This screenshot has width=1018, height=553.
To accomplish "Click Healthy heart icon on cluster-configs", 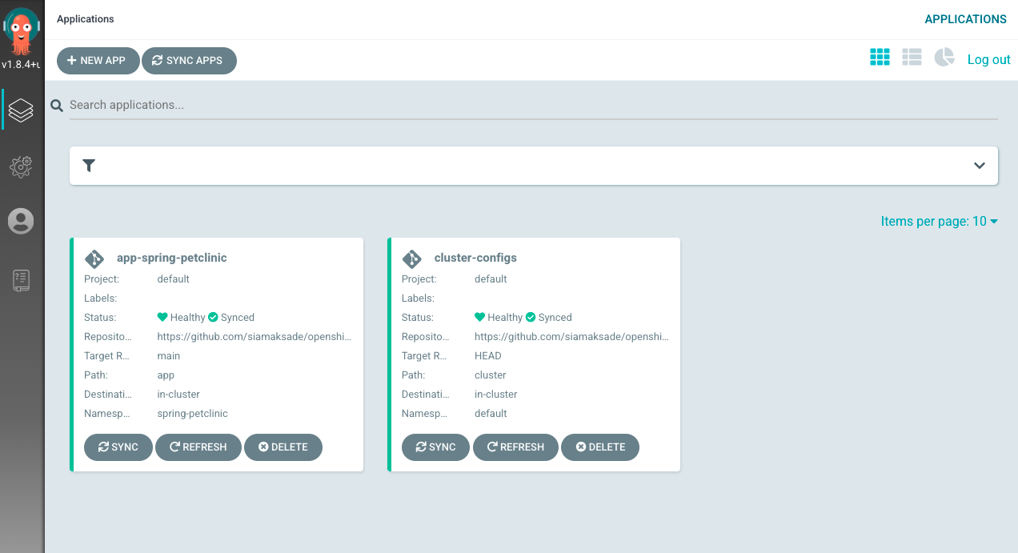I will pyautogui.click(x=480, y=317).
